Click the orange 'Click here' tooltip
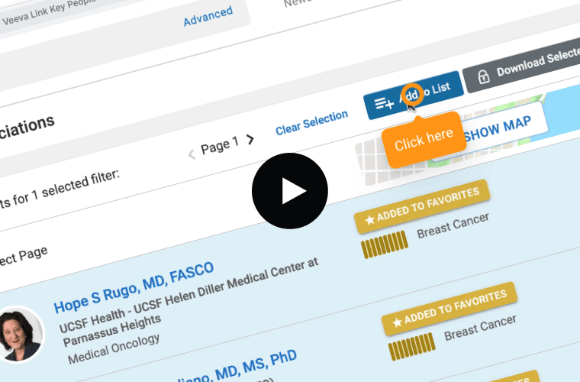Viewport: 580px width, 382px height. click(424, 140)
